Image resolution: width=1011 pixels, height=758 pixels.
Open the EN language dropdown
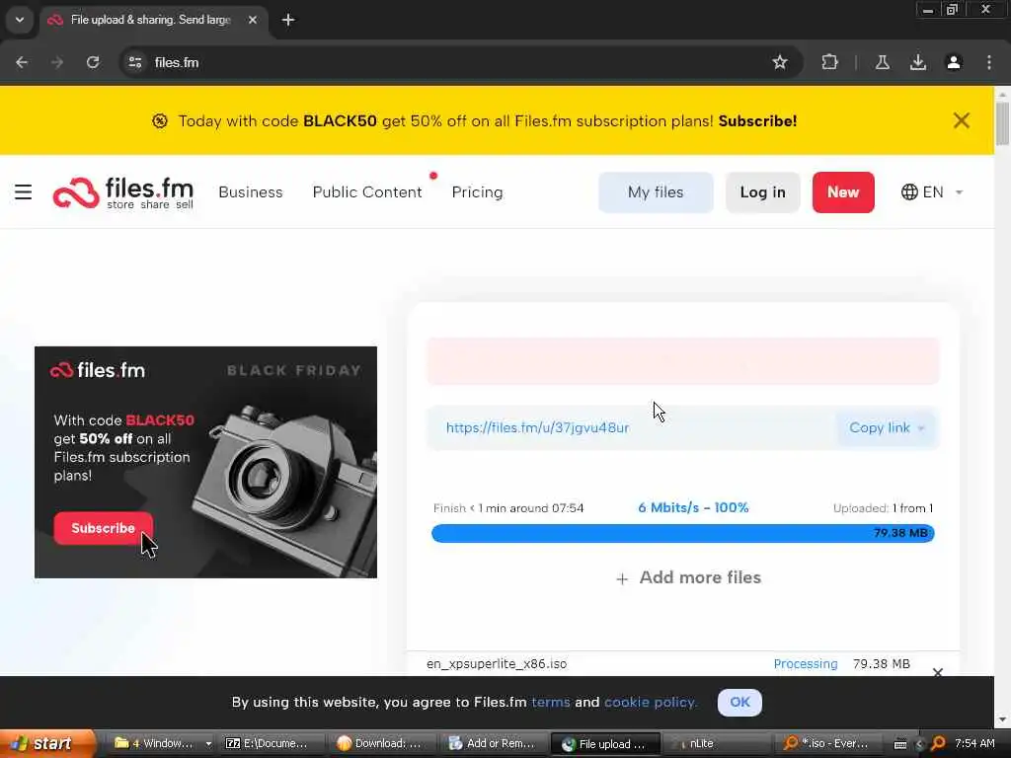coord(932,192)
